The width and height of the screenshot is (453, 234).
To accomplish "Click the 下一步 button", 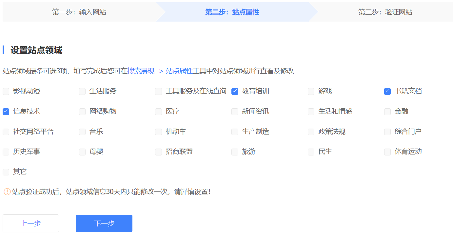I will click(x=104, y=223).
